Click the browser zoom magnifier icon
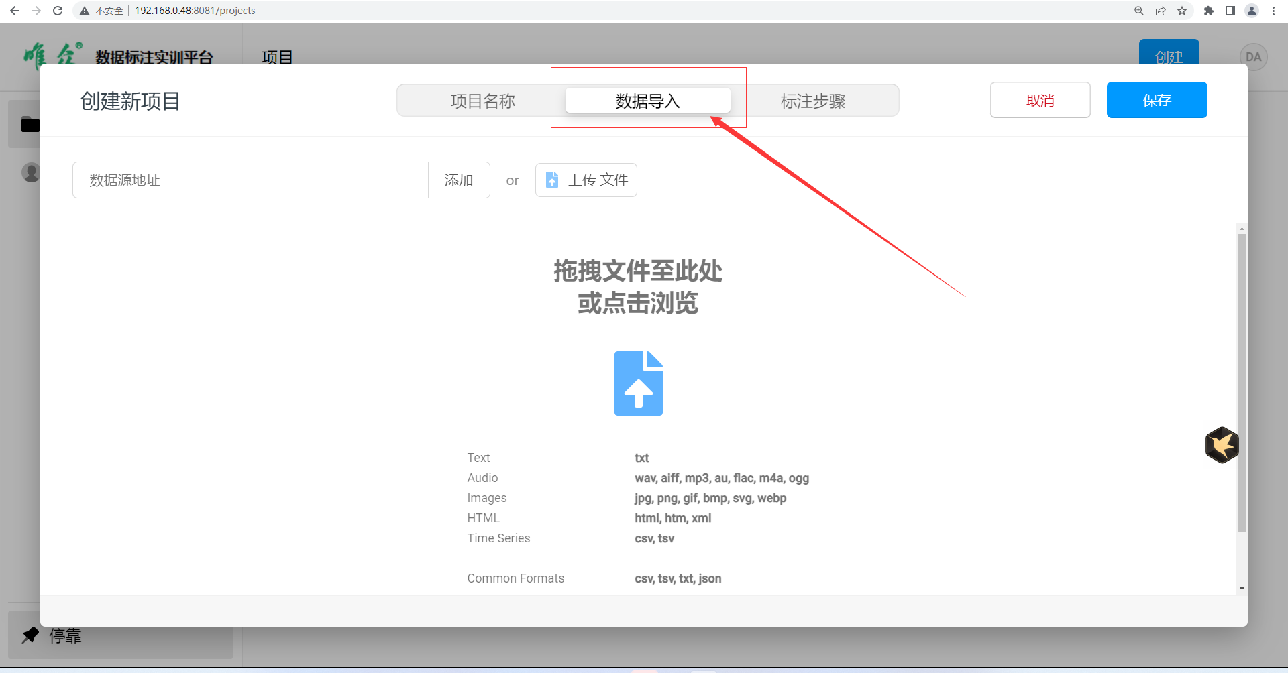This screenshot has height=673, width=1288. (x=1139, y=11)
